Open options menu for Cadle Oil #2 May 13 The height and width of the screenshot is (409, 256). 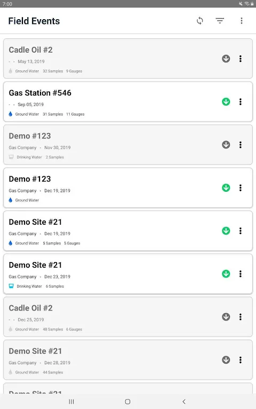click(x=241, y=59)
